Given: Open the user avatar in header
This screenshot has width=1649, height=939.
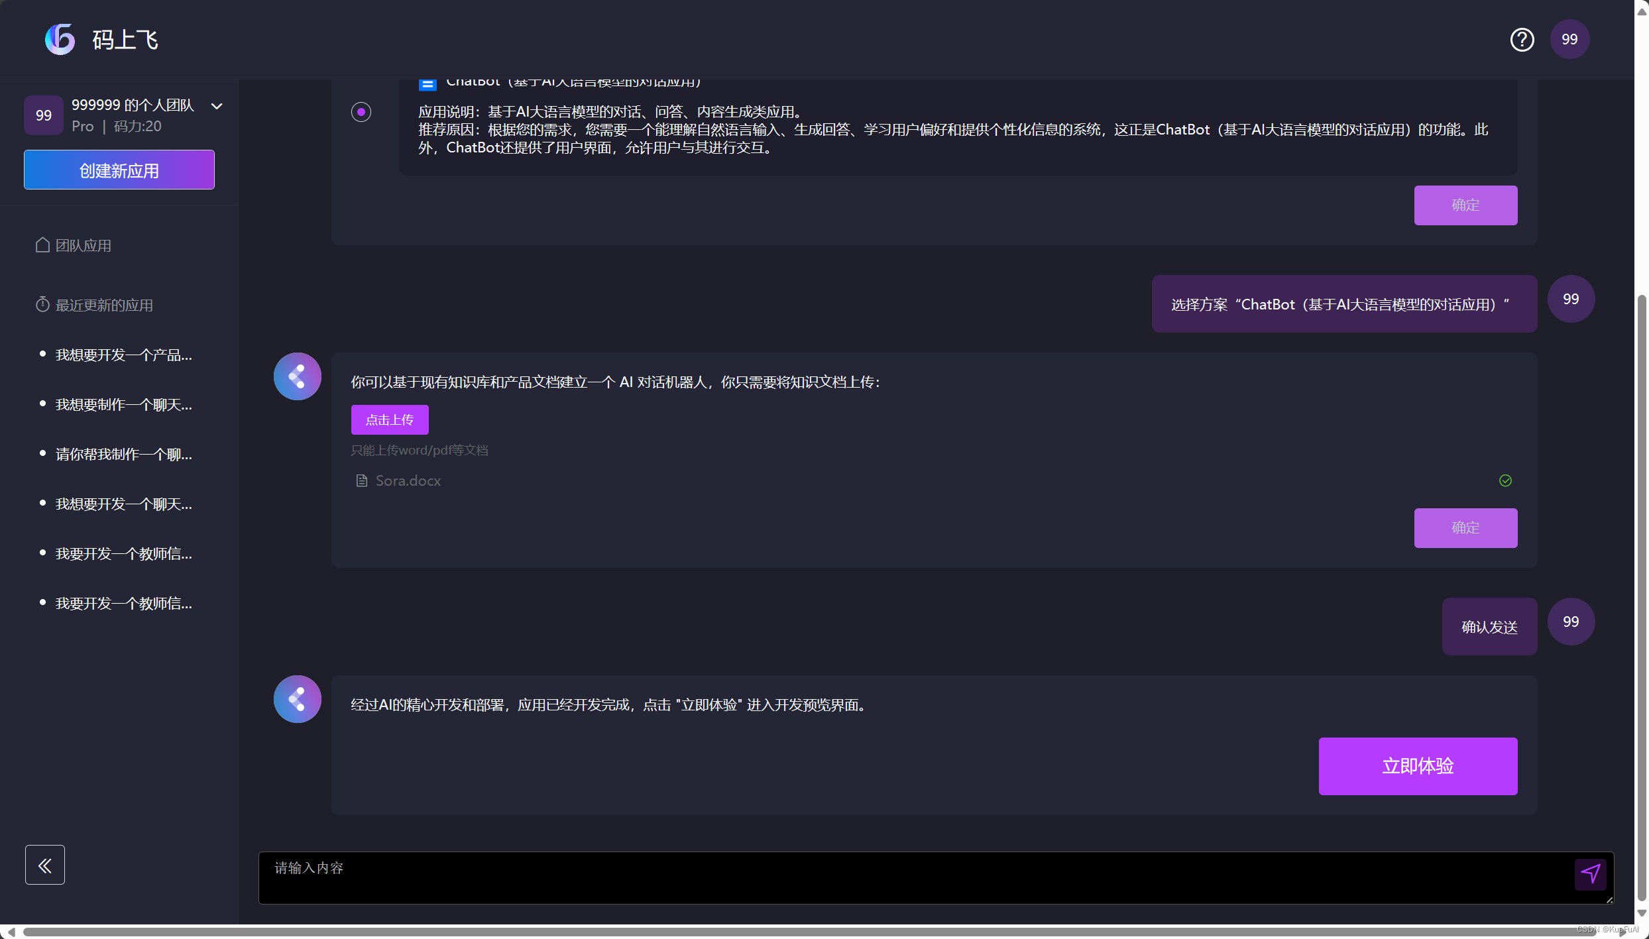Looking at the screenshot, I should pyautogui.click(x=1569, y=40).
